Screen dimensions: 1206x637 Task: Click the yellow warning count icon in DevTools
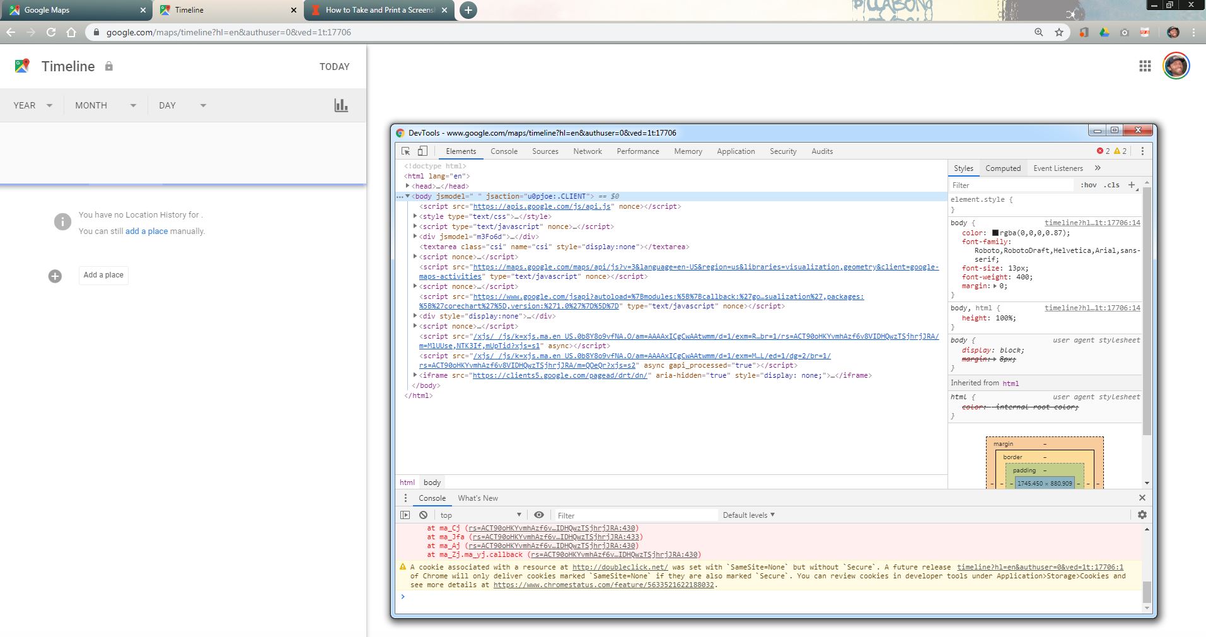tap(1117, 151)
